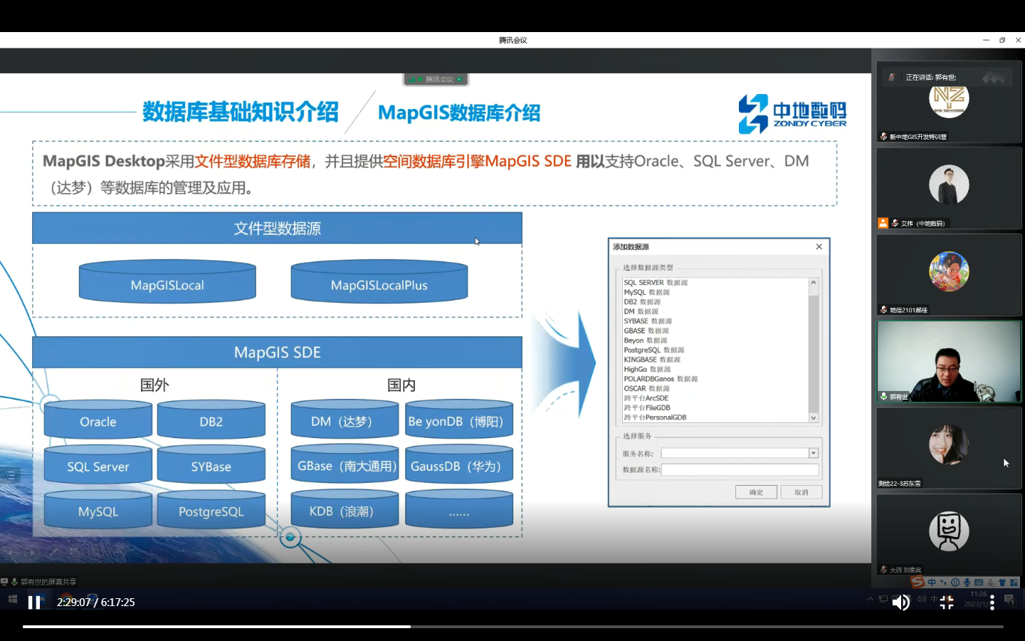Toggle mic icon next to 正在讲话 郭有世
Image resolution: width=1025 pixels, height=641 pixels.
(x=891, y=77)
